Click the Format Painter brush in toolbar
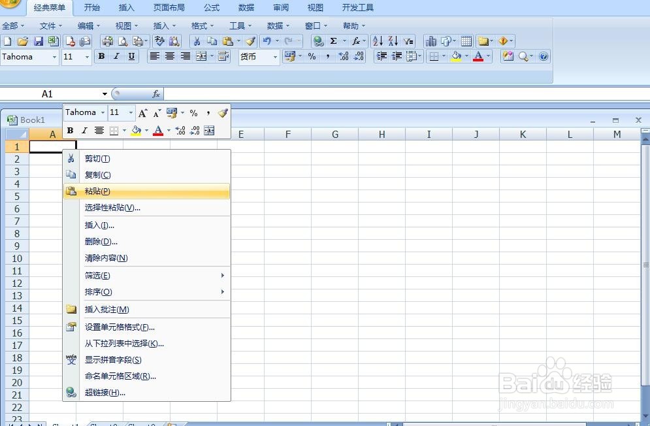Screen dimensions: 650x426 coord(250,41)
